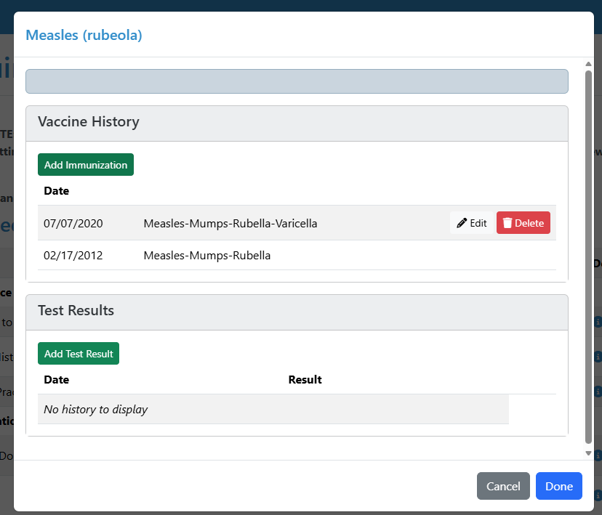Sort by the Date column in Vaccine History
Viewport: 602px width, 515px height.
[x=56, y=190]
